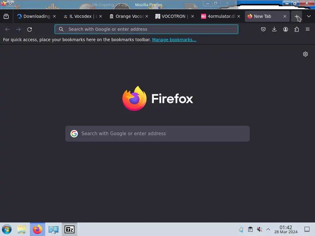
Task: Close the VOCOTRON tab
Action: [x=193, y=16]
